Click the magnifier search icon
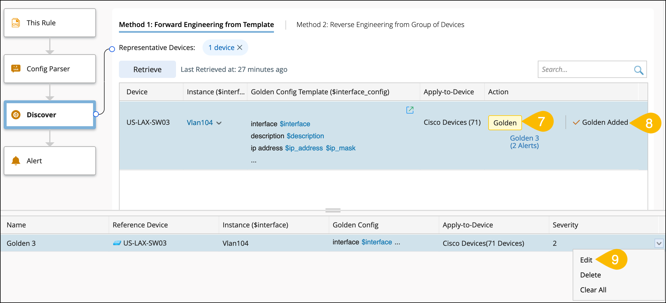The height and width of the screenshot is (303, 666). 638,70
